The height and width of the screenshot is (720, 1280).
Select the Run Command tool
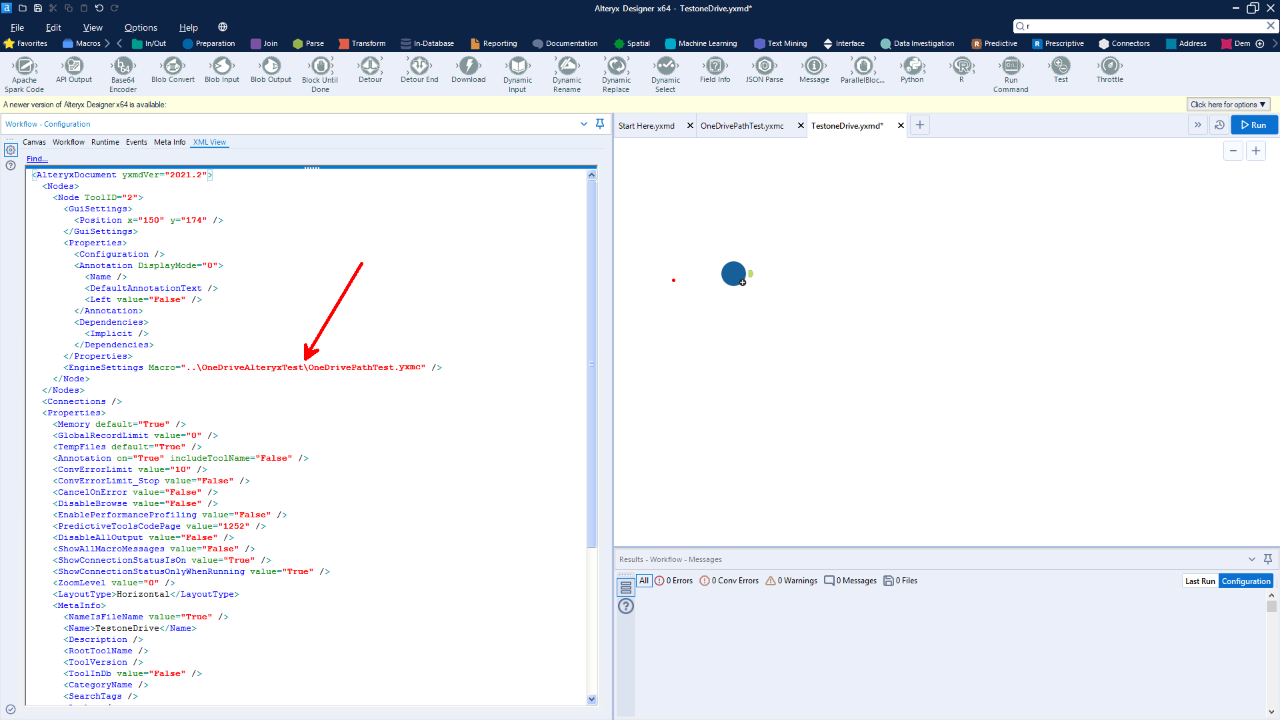tap(1010, 66)
